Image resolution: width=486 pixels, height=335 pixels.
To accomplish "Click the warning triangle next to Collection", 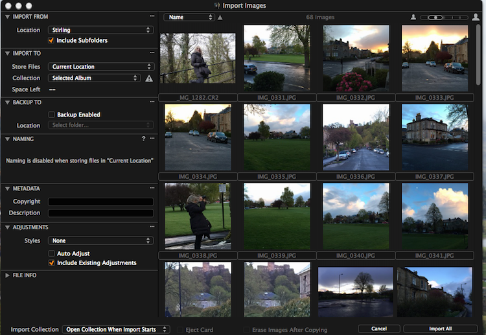I will click(149, 78).
